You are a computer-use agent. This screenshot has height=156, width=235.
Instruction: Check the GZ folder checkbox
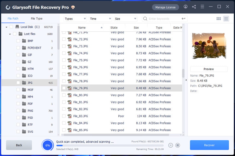click(x=18, y=62)
